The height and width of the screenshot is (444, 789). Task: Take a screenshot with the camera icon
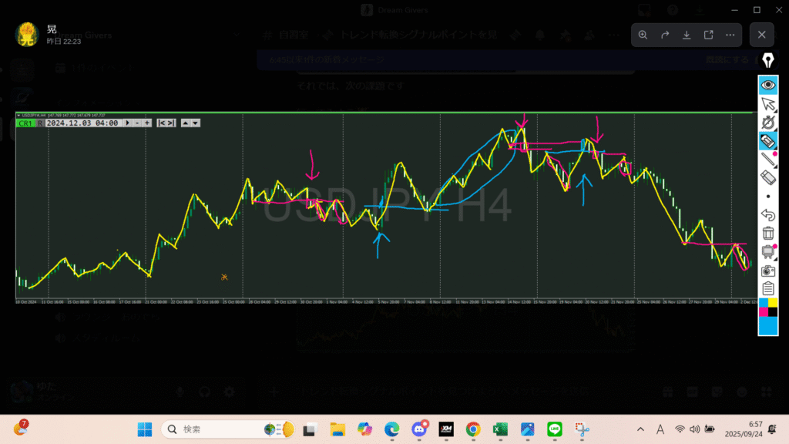point(767,271)
